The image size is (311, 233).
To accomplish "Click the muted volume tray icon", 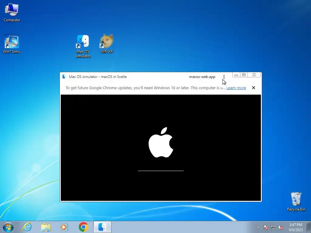I will (x=280, y=227).
